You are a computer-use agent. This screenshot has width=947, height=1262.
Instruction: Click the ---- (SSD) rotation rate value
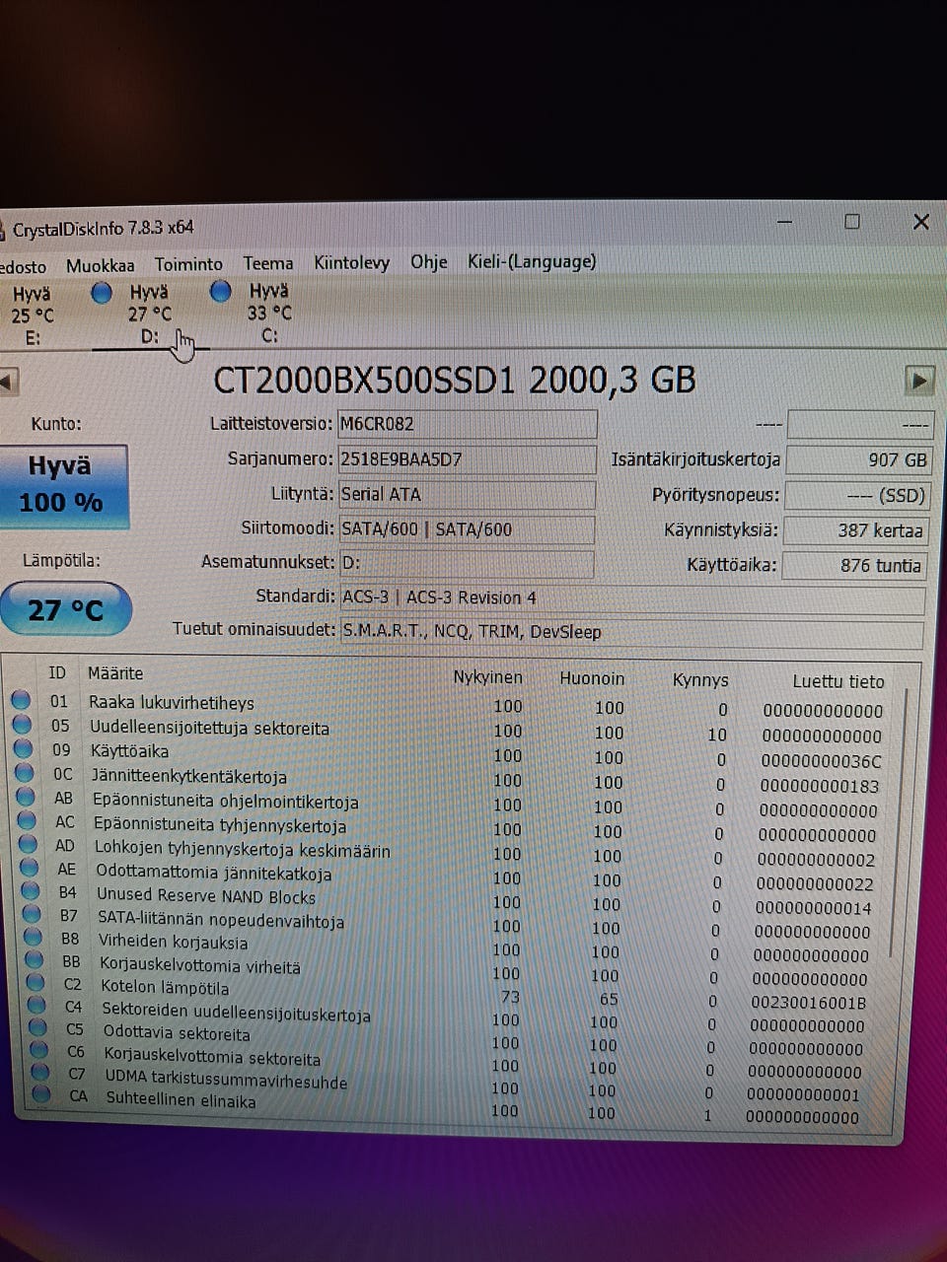[x=857, y=495]
